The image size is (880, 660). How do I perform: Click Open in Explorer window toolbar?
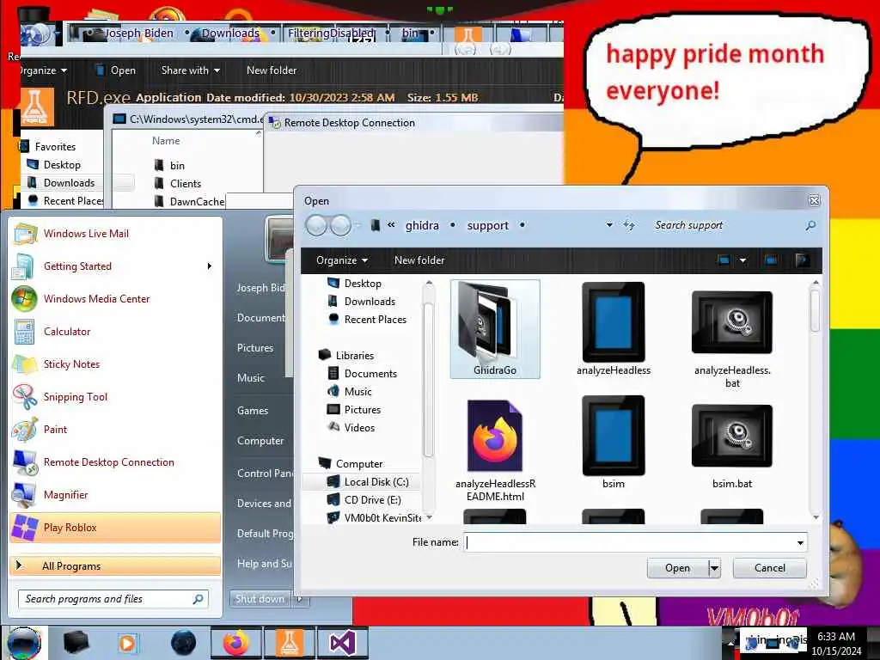pos(116,70)
